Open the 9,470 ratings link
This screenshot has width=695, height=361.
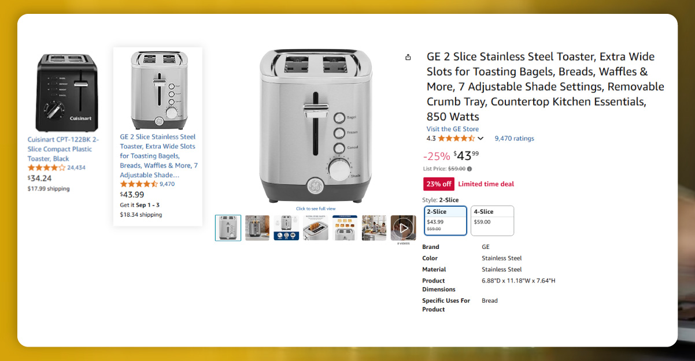(x=514, y=138)
